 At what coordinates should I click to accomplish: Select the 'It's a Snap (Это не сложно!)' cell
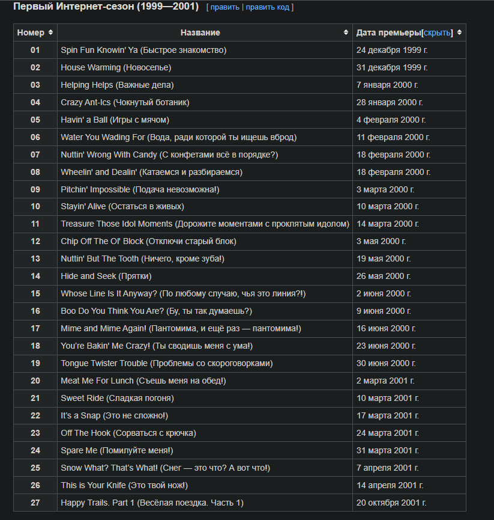click(205, 415)
